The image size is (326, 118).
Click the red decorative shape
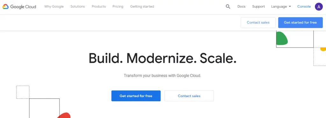pyautogui.click(x=64, y=115)
